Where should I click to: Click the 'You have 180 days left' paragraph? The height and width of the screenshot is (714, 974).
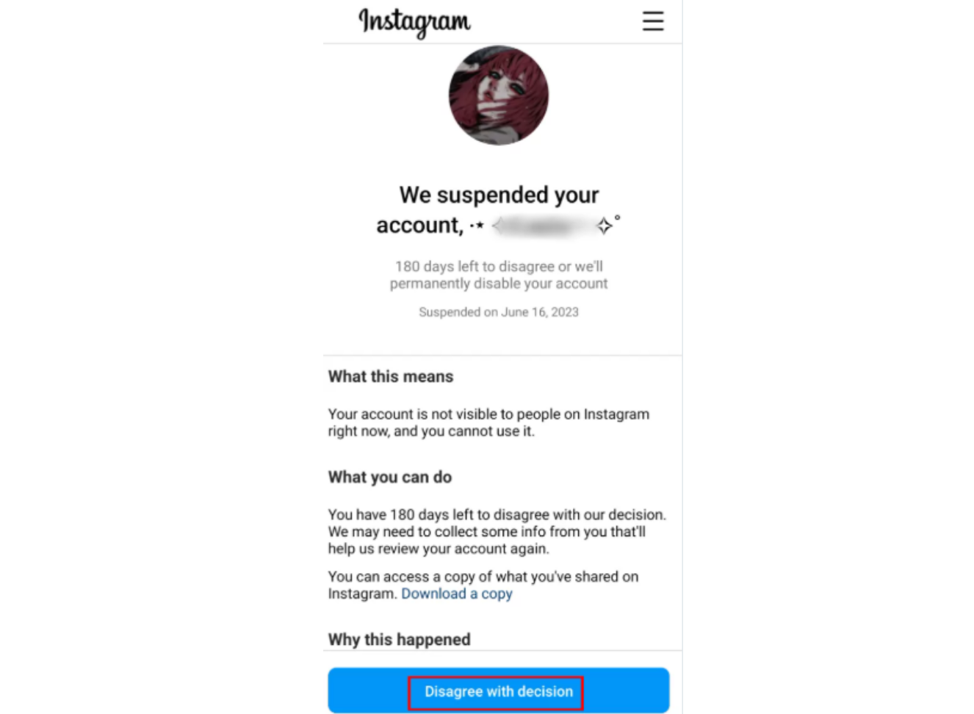point(497,531)
